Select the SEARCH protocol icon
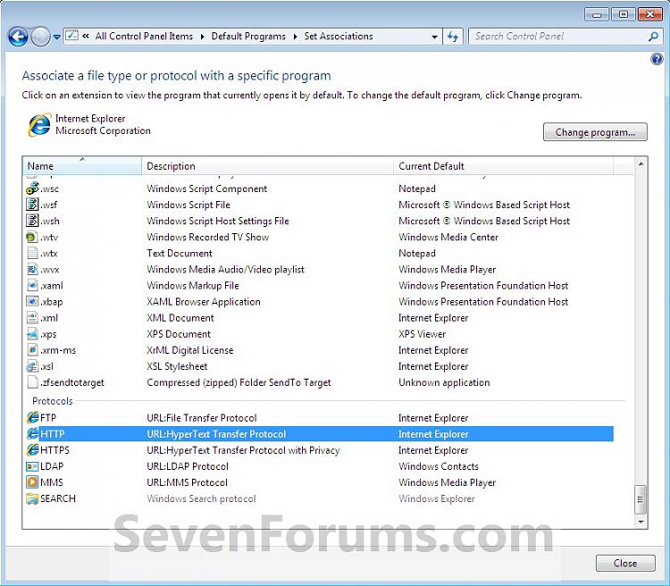This screenshot has width=670, height=586. [x=32, y=498]
